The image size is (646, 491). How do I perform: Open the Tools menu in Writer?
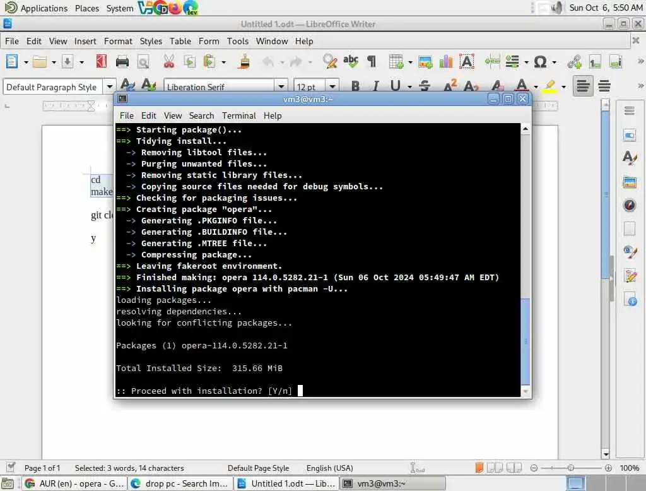[238, 41]
